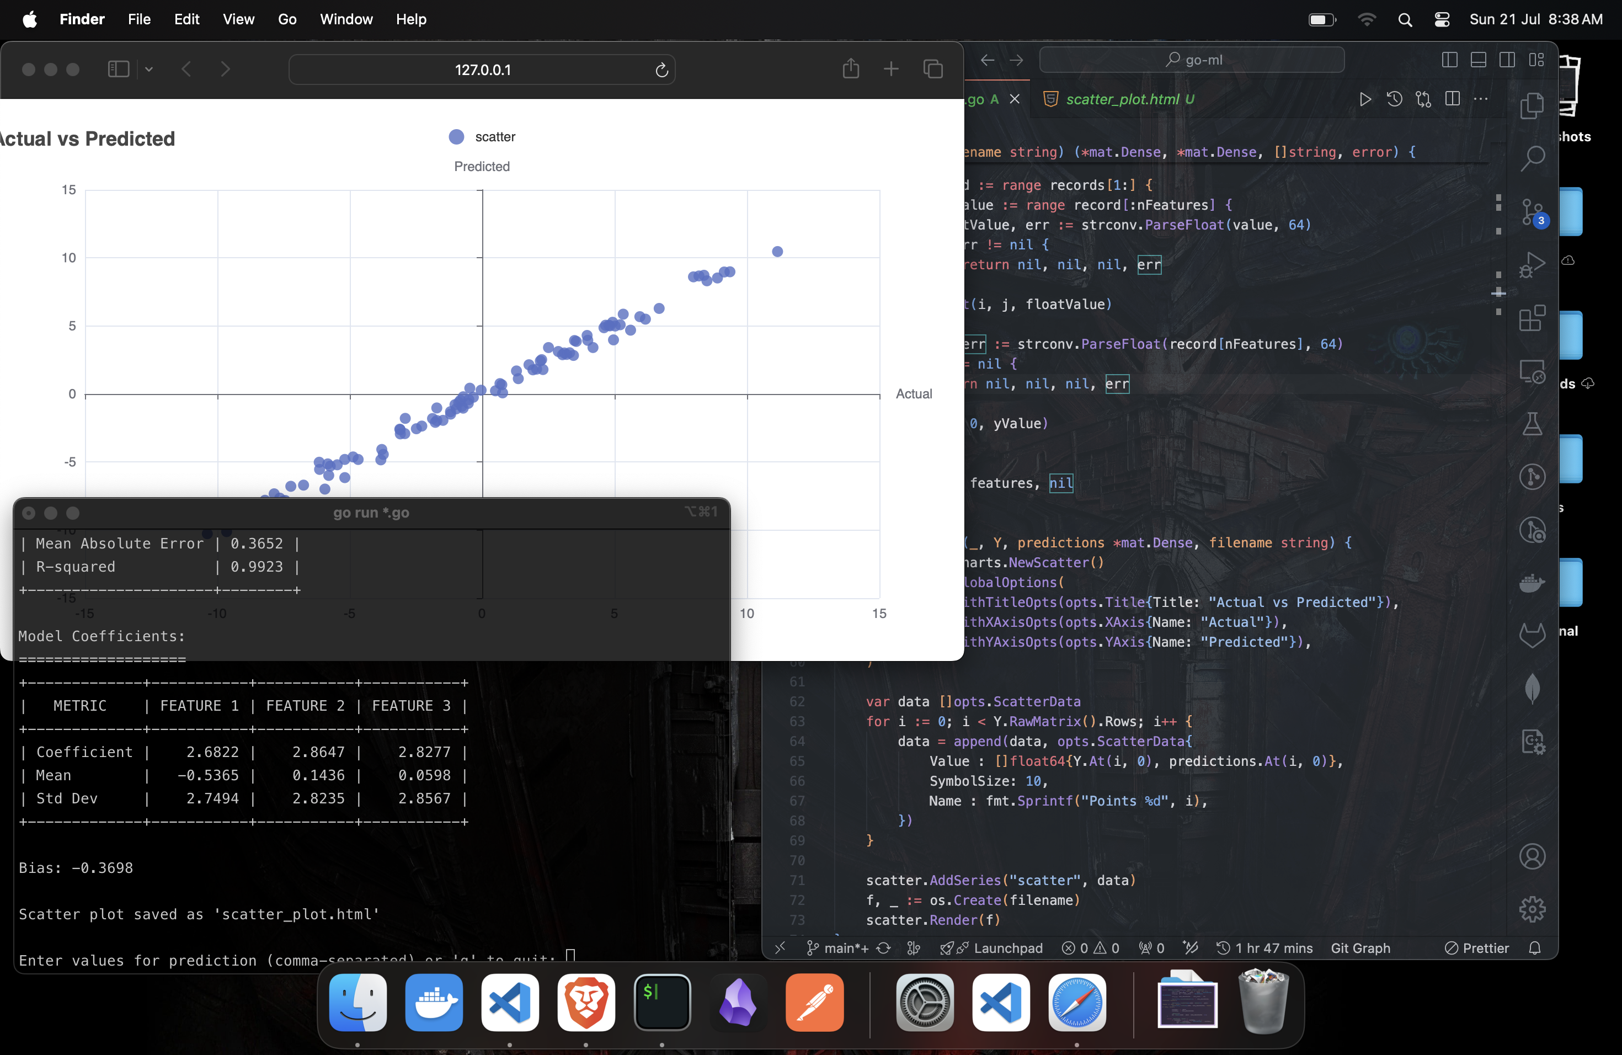The width and height of the screenshot is (1622, 1055).
Task: Open file timeline history icon in editor toolbar
Action: 1394,99
